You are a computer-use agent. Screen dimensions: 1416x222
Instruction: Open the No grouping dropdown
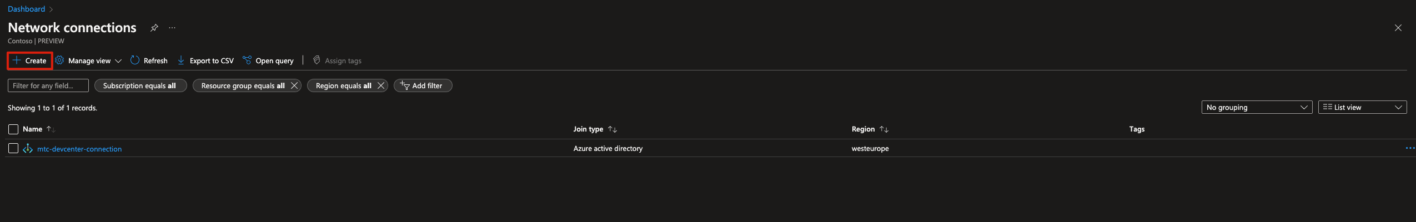pyautogui.click(x=1256, y=107)
